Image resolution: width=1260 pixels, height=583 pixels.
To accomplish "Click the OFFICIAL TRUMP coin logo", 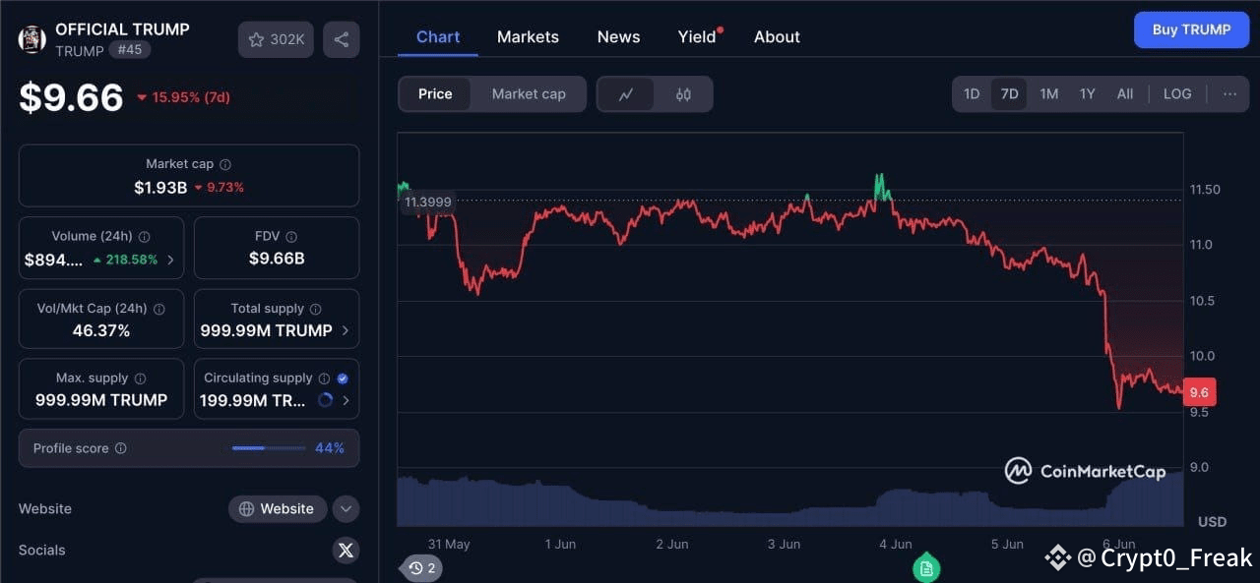I will click(x=31, y=39).
